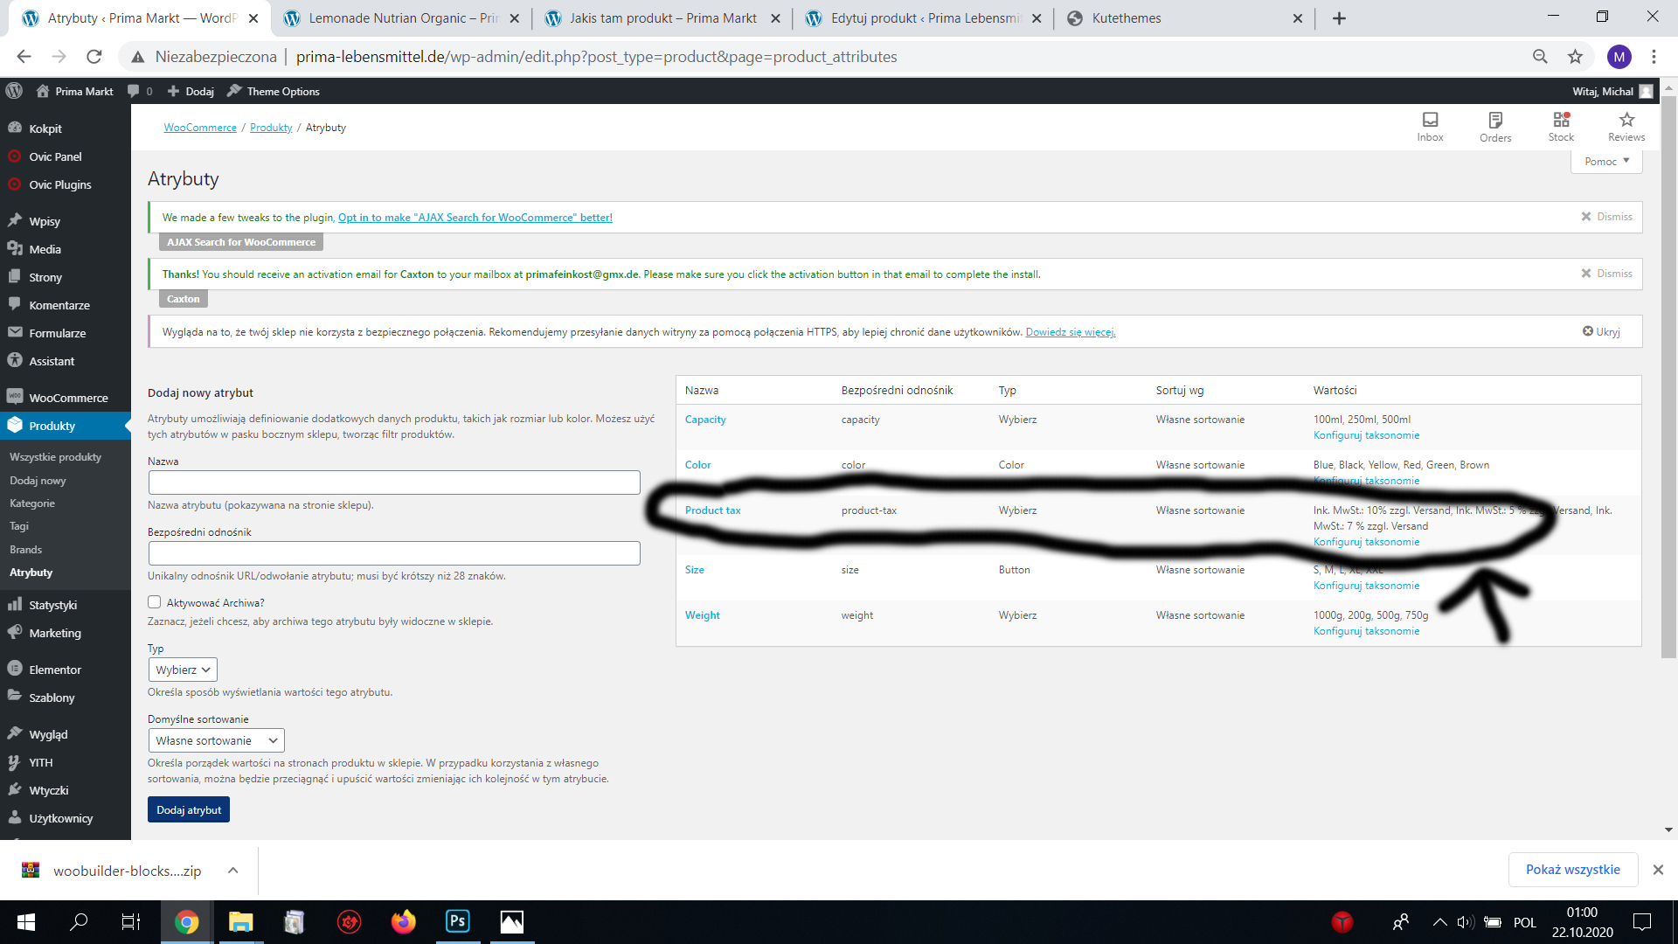Click the Dowiedz się więcej link
The image size is (1678, 944).
coord(1071,332)
